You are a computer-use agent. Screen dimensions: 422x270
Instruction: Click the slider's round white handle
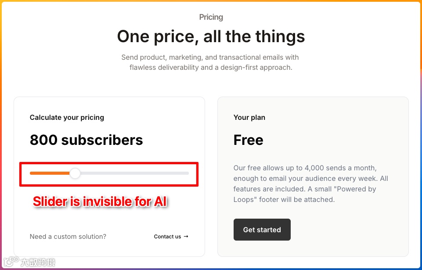tap(75, 173)
